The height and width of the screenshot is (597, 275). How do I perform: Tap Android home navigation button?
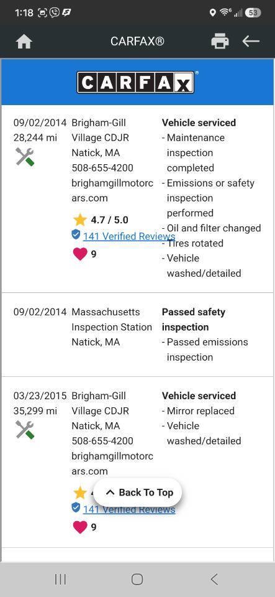(137, 580)
